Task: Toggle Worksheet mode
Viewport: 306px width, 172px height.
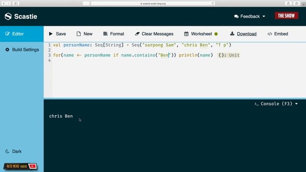Action: click(x=201, y=34)
